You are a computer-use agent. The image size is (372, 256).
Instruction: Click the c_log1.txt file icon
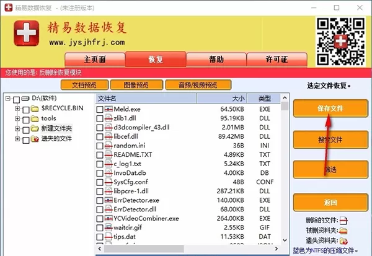tap(108, 164)
